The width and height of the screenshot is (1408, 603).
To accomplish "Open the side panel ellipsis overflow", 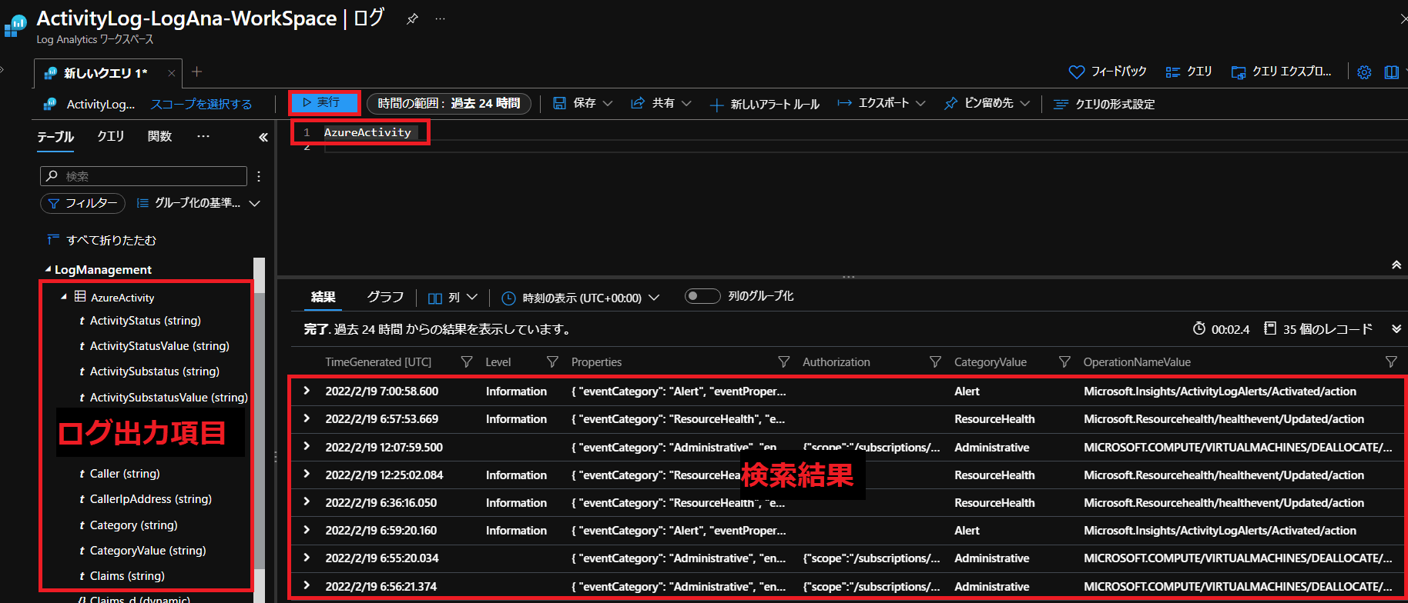I will [x=203, y=136].
